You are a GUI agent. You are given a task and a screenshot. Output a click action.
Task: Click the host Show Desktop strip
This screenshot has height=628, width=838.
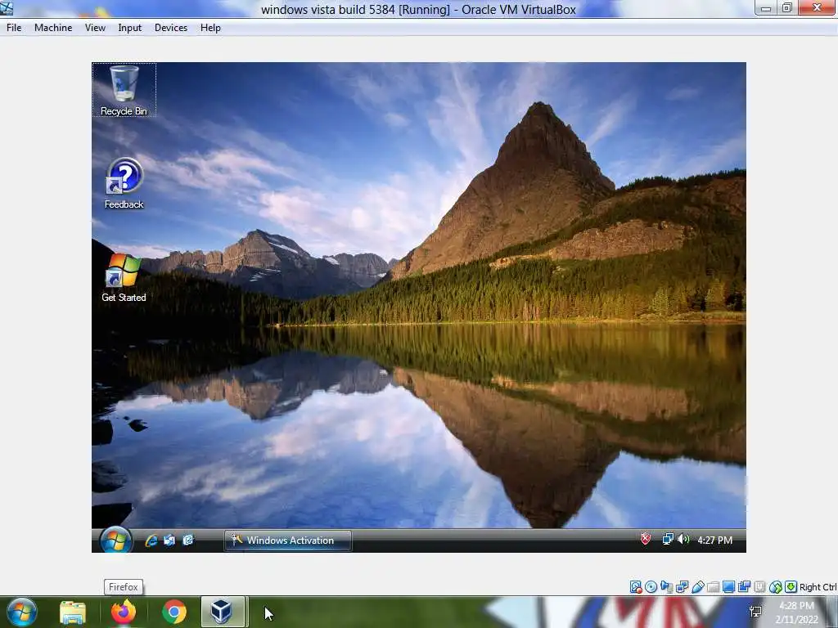(x=832, y=612)
